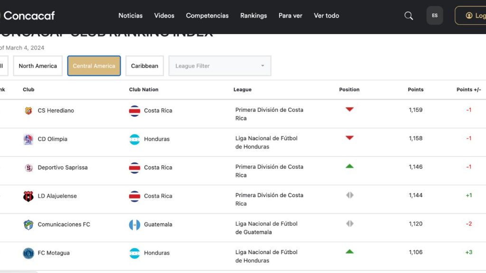Click the unchanged position icon for Comunicaciones FC
Image resolution: width=486 pixels, height=273 pixels.
pyautogui.click(x=350, y=224)
